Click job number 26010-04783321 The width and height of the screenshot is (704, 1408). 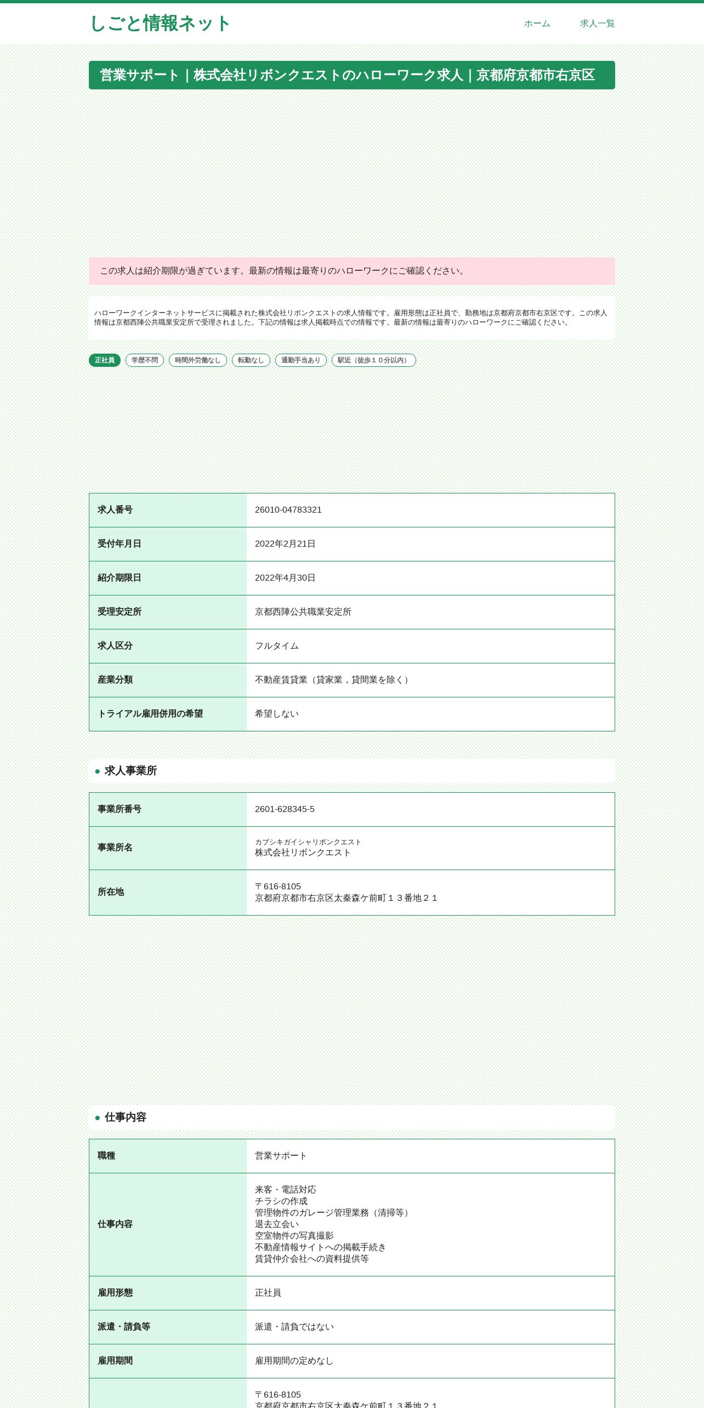pos(288,510)
